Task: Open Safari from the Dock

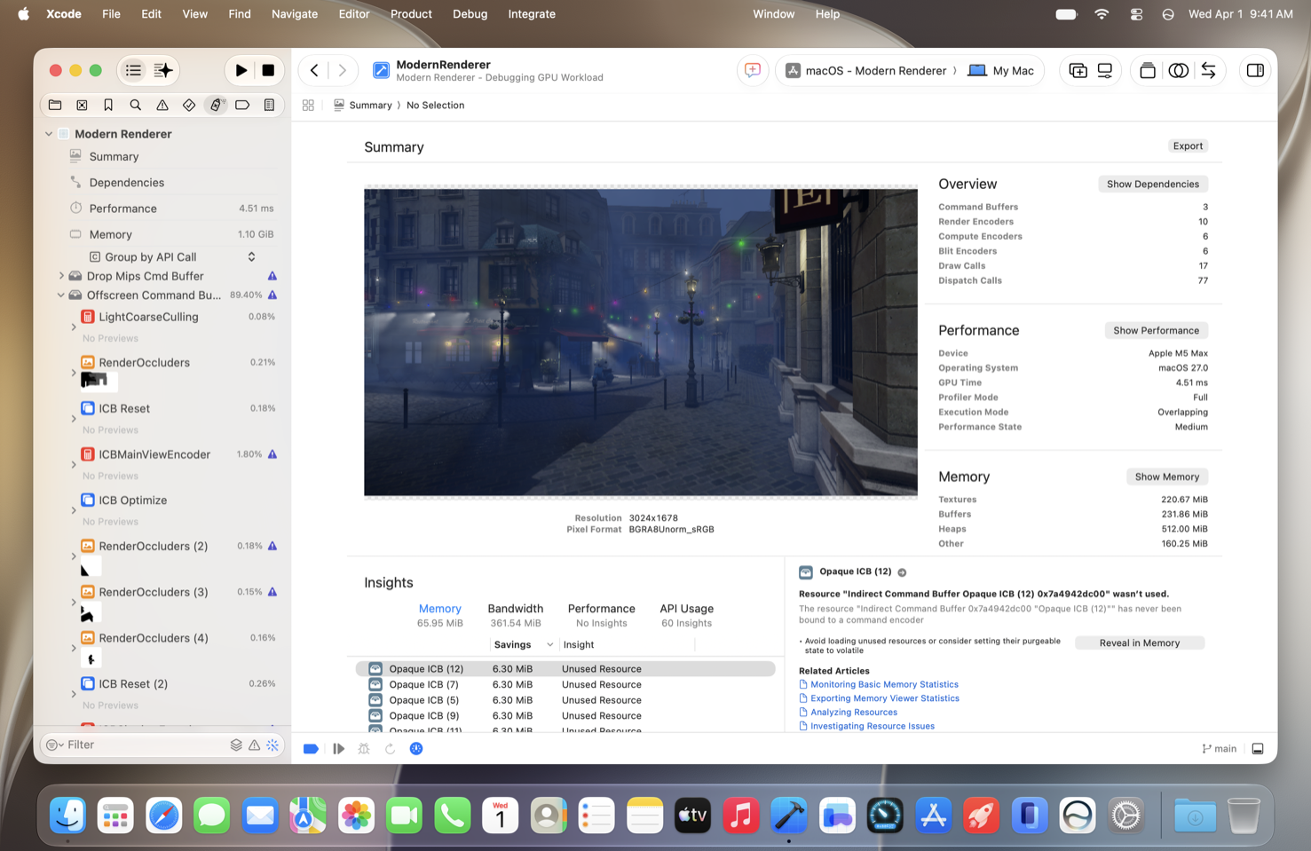Action: pyautogui.click(x=164, y=816)
